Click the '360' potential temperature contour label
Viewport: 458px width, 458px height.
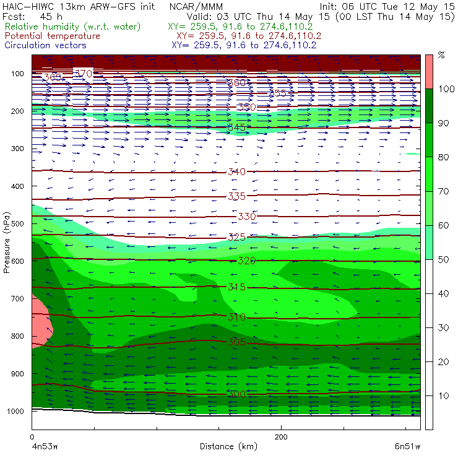236,83
